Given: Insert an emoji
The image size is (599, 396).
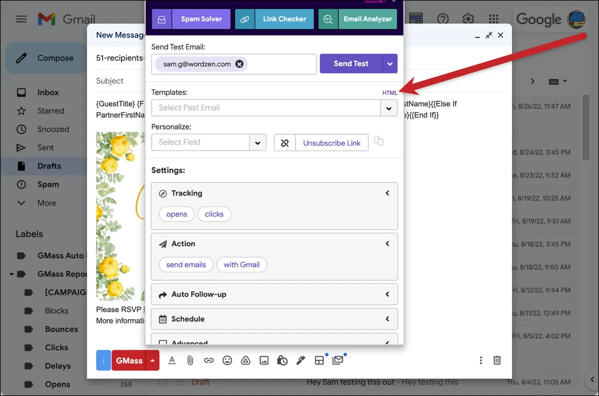Looking at the screenshot, I should [227, 360].
